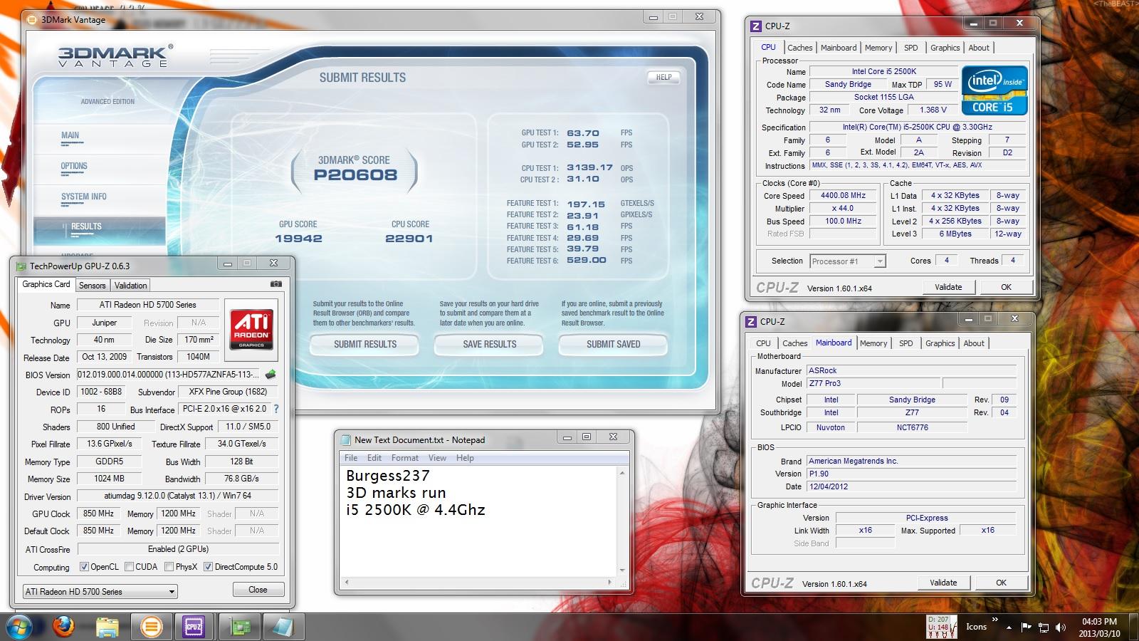Toggle PhysX checkbox in GPU-Z
This screenshot has width=1139, height=641.
169,567
